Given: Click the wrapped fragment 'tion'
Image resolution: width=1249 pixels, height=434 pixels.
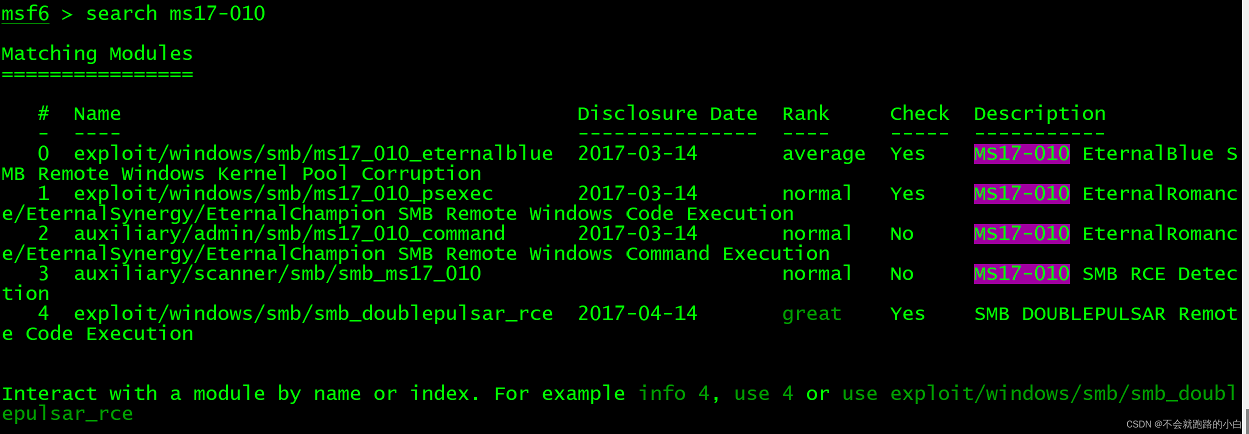Looking at the screenshot, I should click(x=25, y=293).
